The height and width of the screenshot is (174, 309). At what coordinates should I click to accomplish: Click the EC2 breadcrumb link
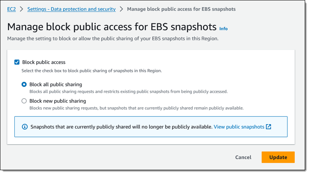[x=12, y=9]
